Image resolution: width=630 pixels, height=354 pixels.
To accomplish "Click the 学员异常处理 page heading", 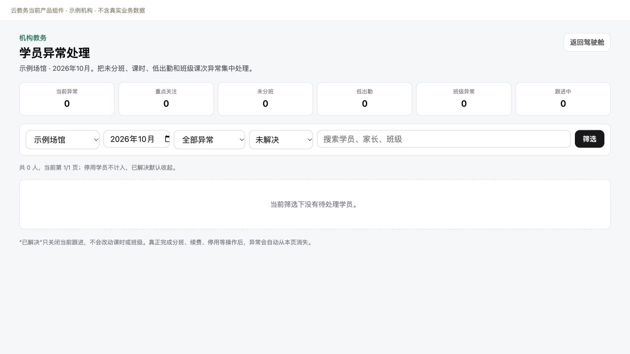I will click(55, 53).
